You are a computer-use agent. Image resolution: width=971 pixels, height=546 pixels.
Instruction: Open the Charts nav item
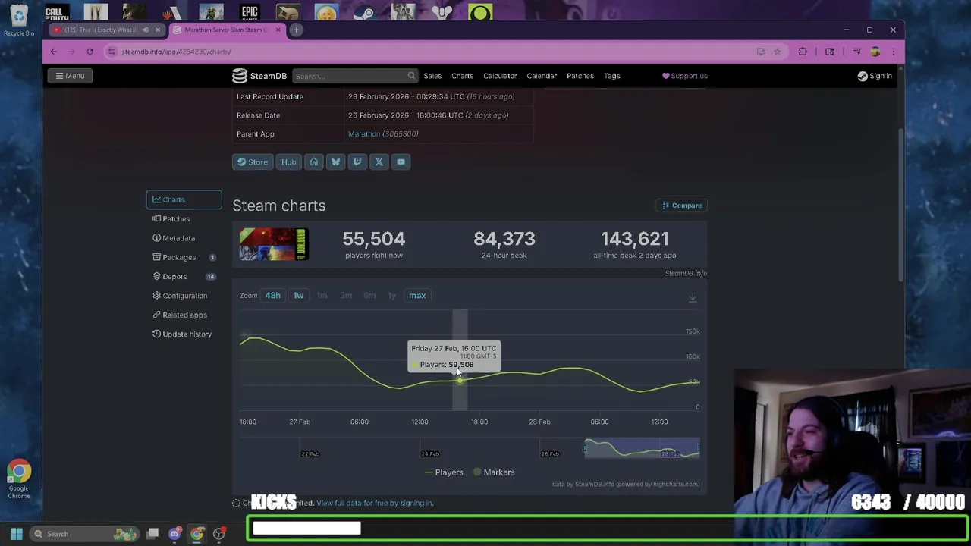(462, 76)
